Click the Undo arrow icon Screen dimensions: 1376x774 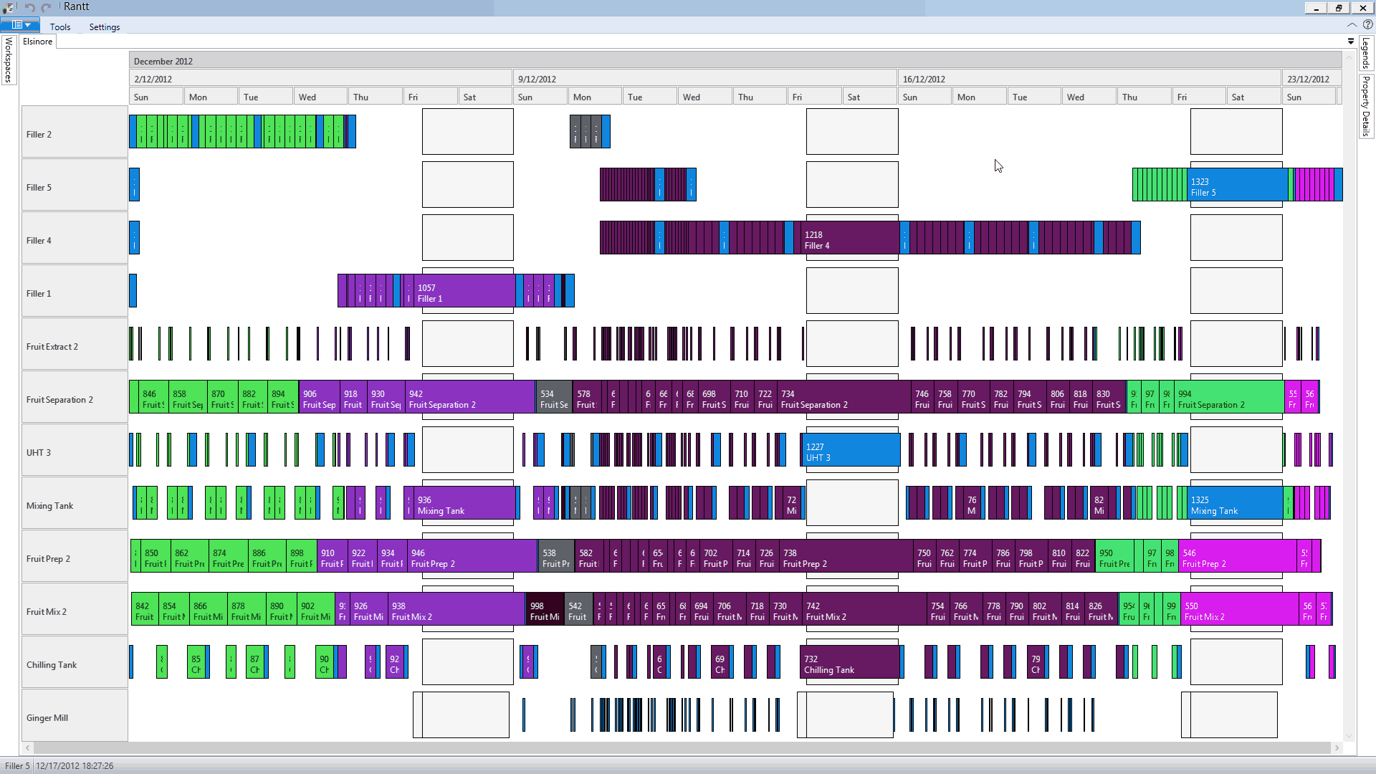pos(30,7)
